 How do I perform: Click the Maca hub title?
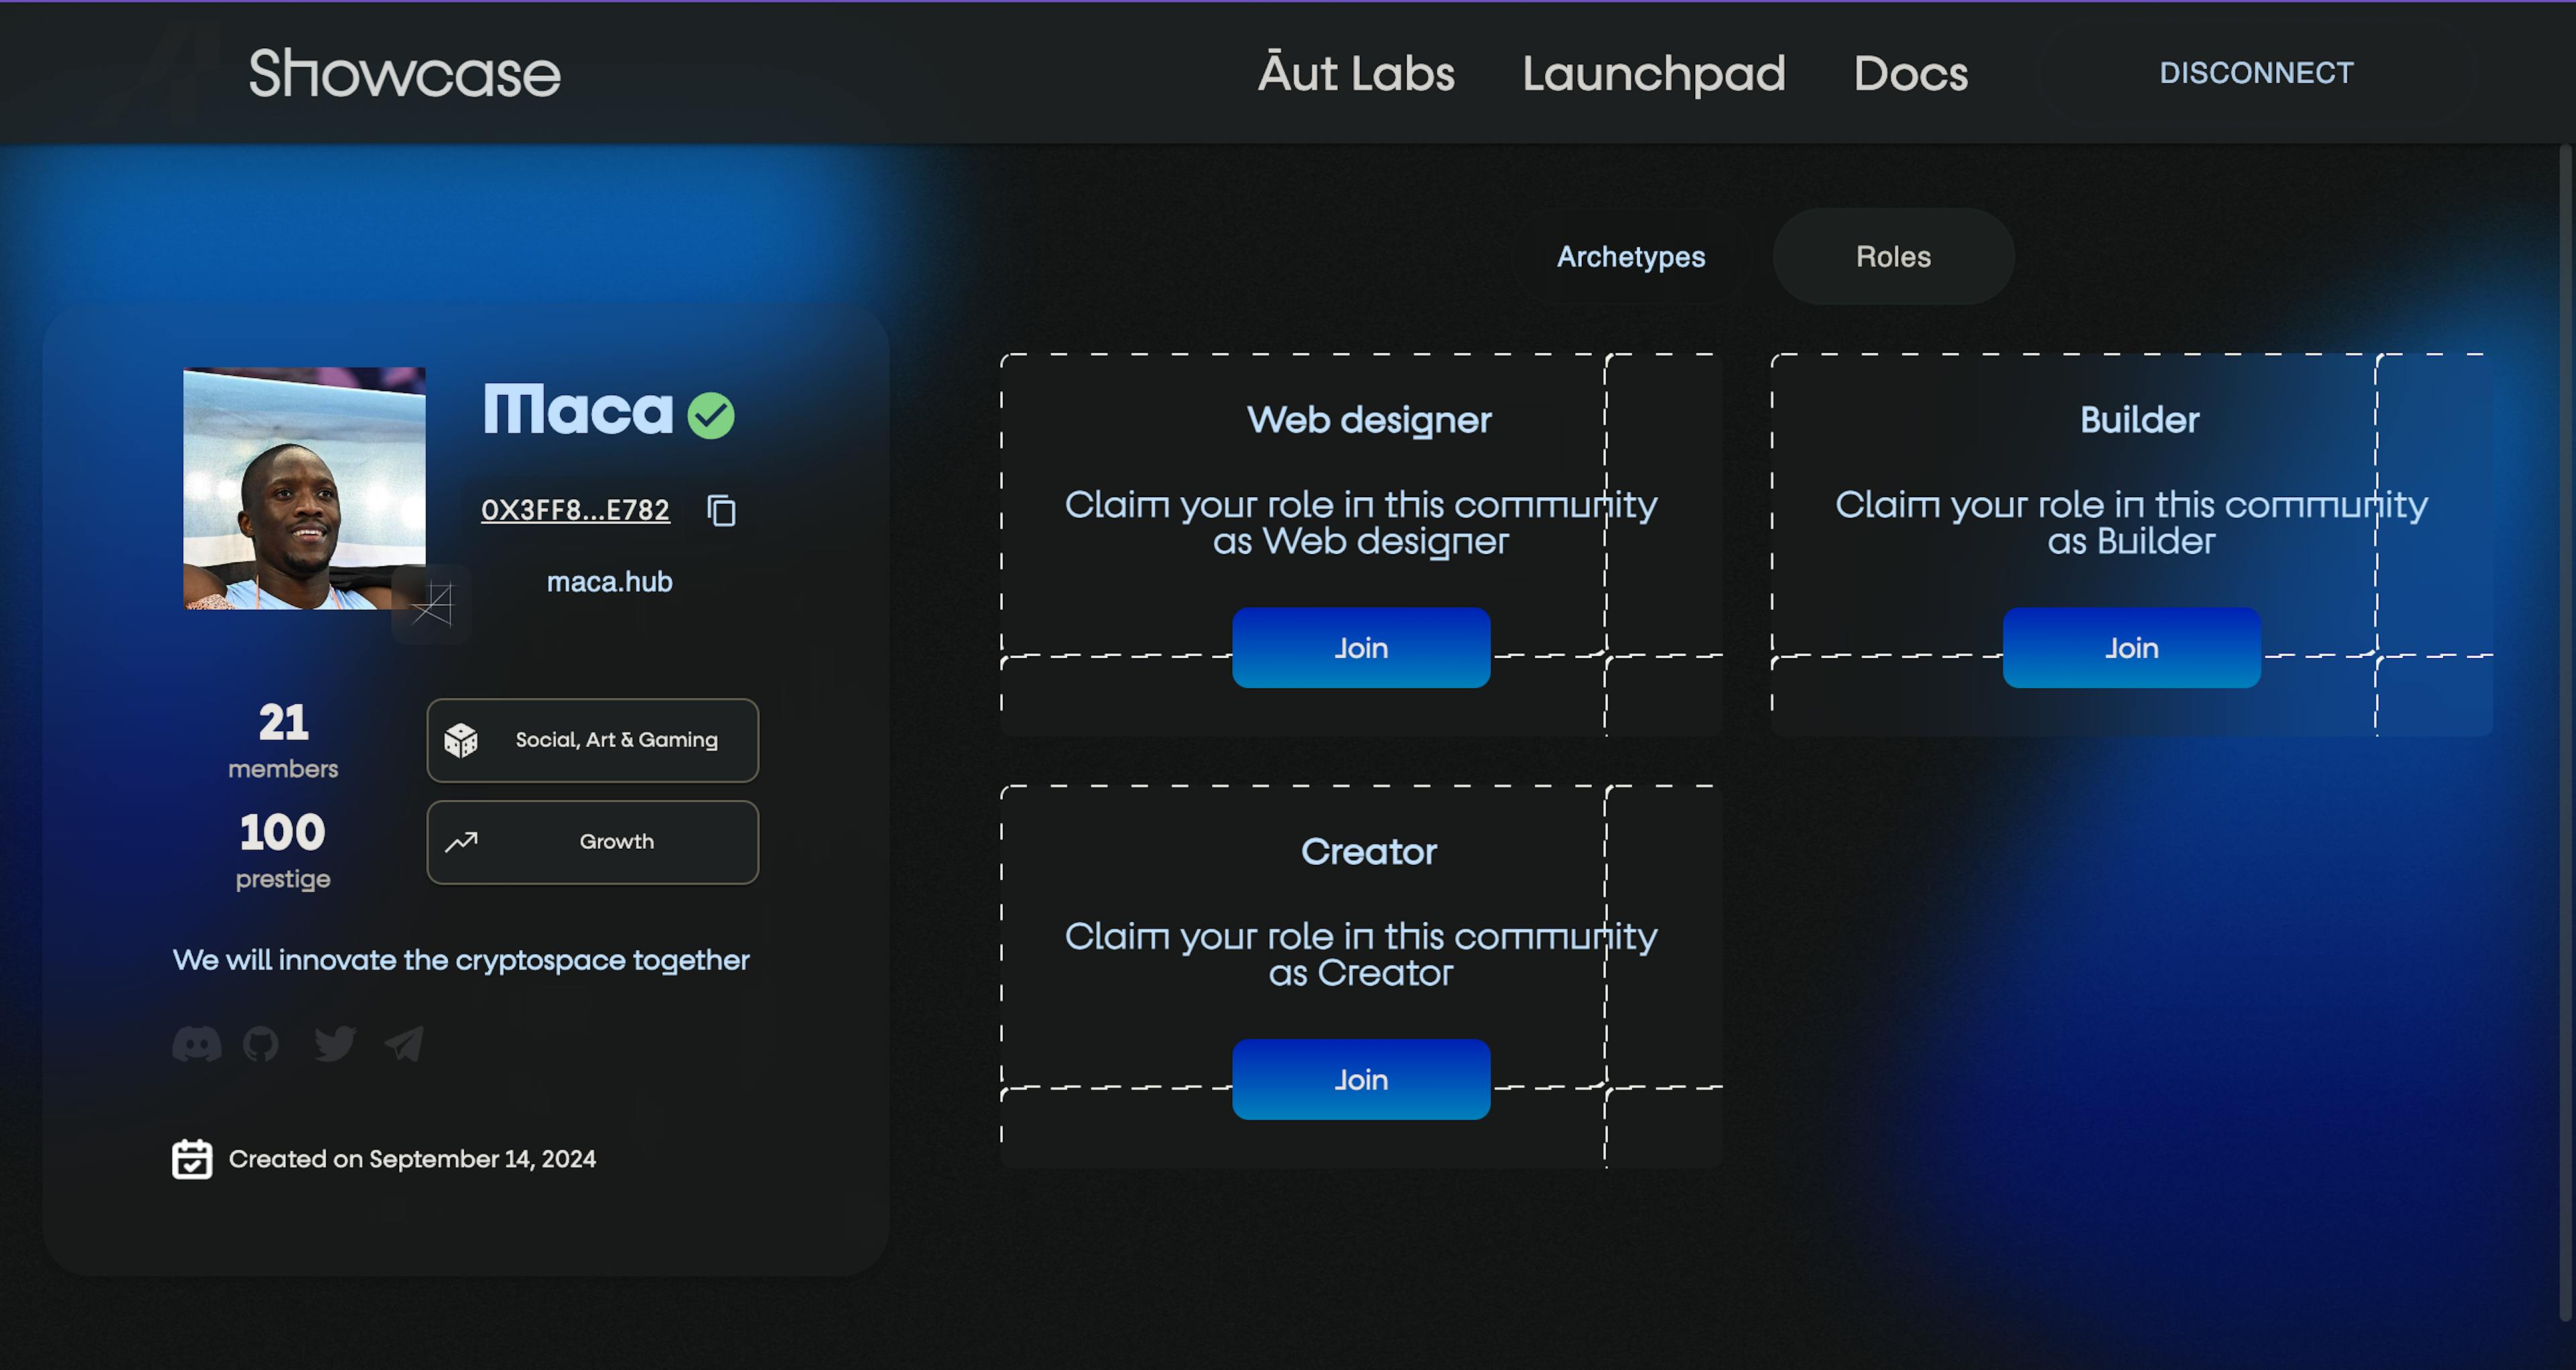point(578,410)
